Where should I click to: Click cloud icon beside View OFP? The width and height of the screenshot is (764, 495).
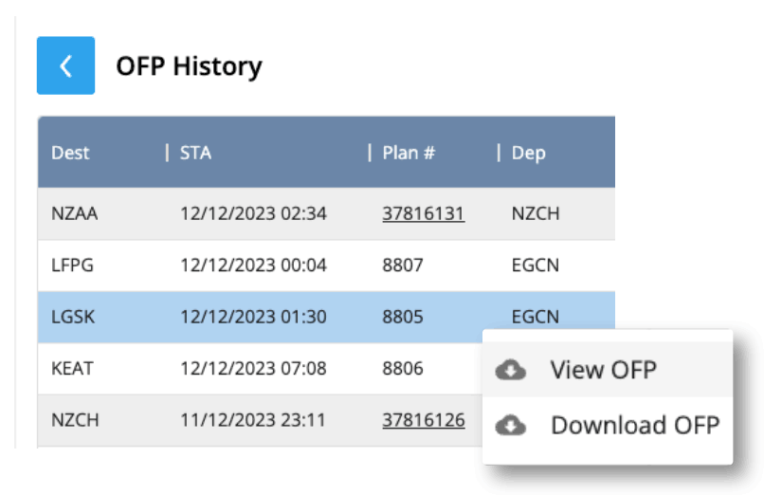(511, 370)
